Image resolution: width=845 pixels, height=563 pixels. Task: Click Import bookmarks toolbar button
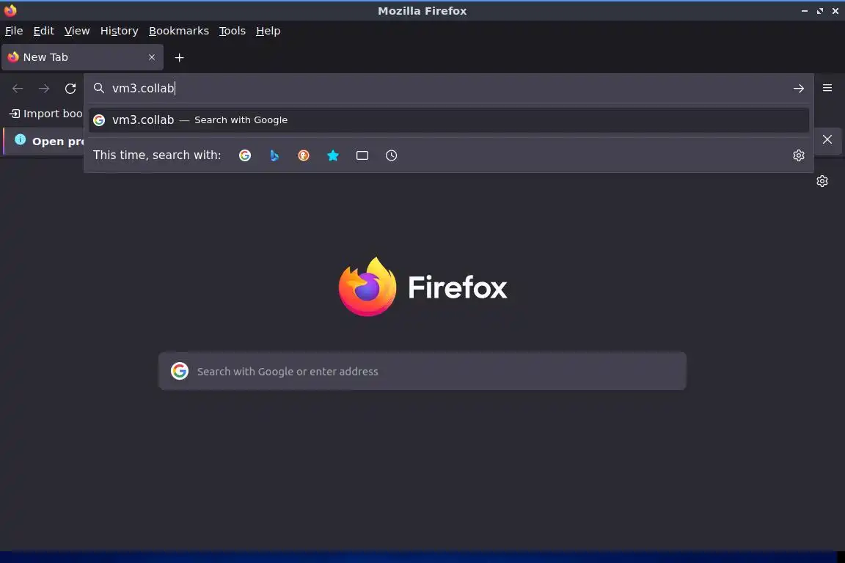click(46, 114)
